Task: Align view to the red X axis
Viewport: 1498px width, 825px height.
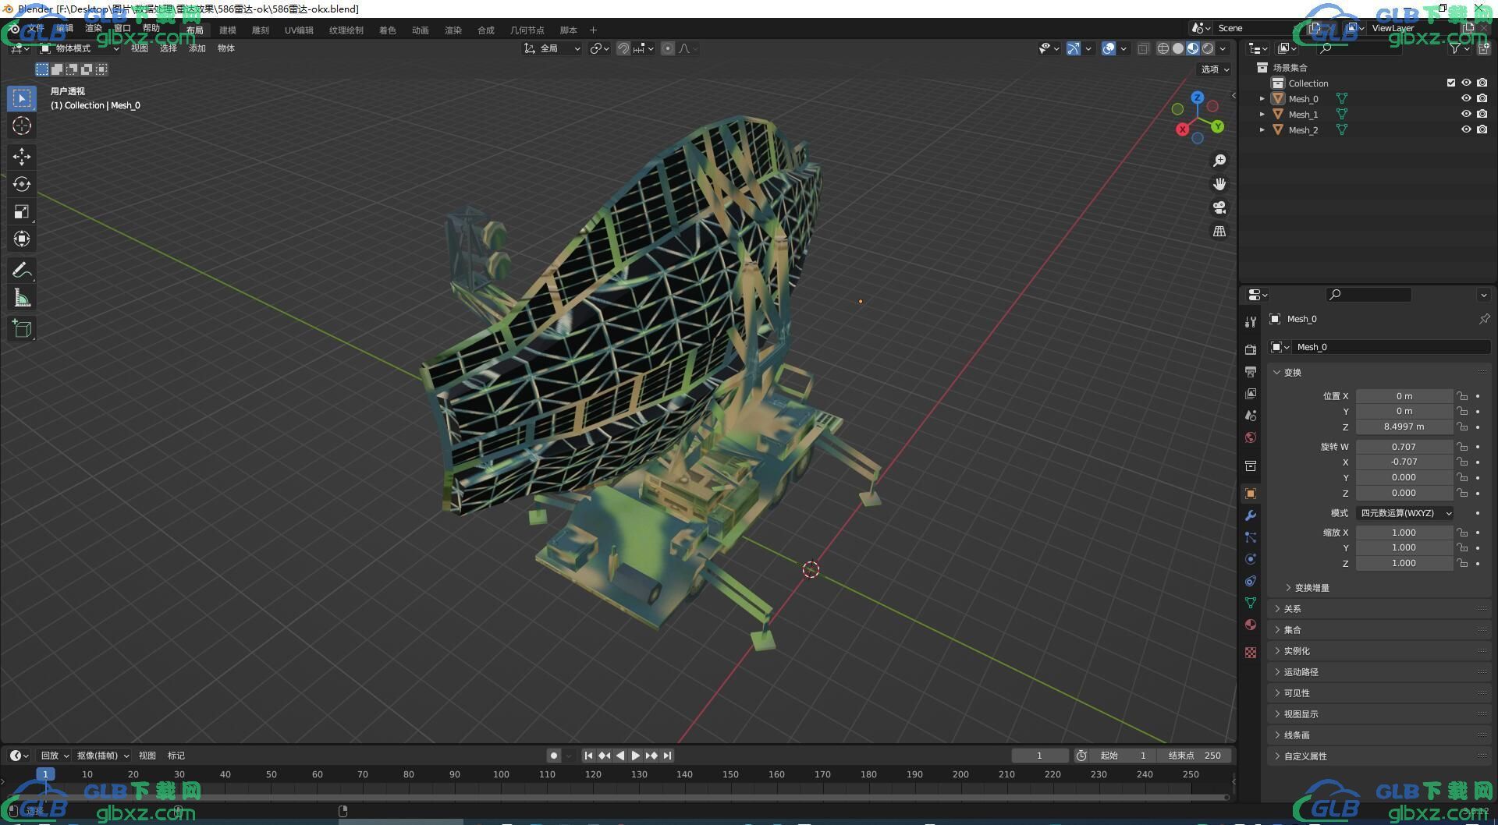Action: pos(1183,129)
